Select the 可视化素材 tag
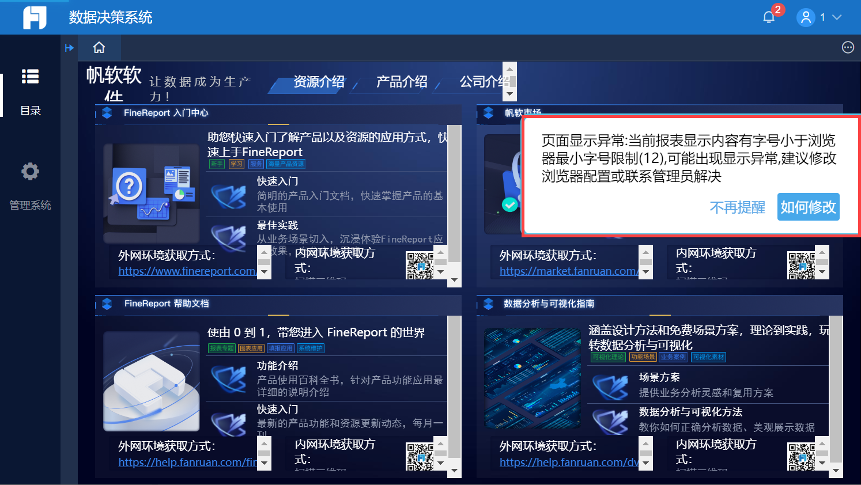The height and width of the screenshot is (485, 861). 708,357
